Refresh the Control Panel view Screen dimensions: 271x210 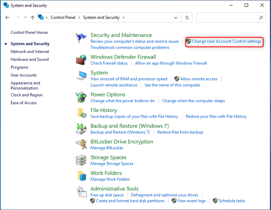pos(187,17)
